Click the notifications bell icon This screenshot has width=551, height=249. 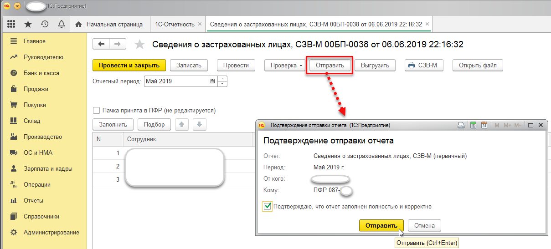click(x=61, y=24)
